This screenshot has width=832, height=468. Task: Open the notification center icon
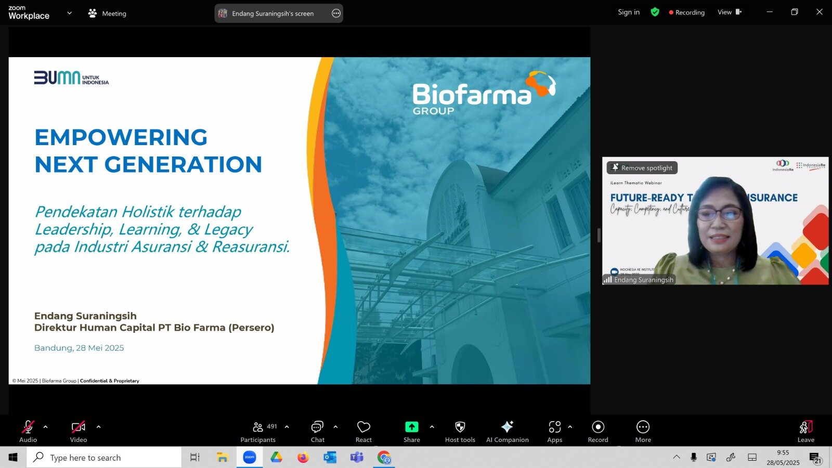(815, 458)
